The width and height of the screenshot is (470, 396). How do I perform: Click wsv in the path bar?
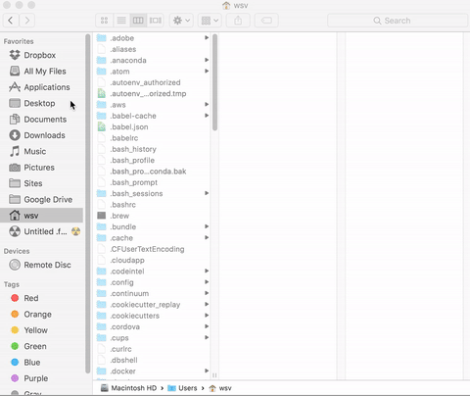coord(220,388)
